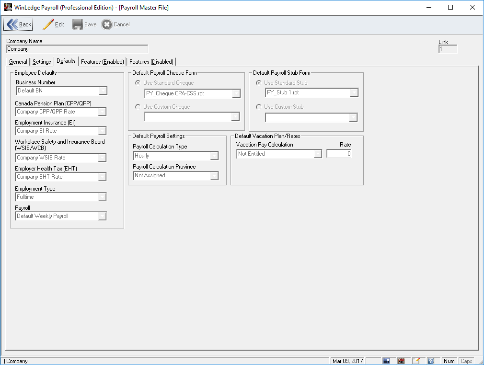484x365 pixels.
Task: Open the Vacation Pay Calculation dropdown
Action: 318,154
